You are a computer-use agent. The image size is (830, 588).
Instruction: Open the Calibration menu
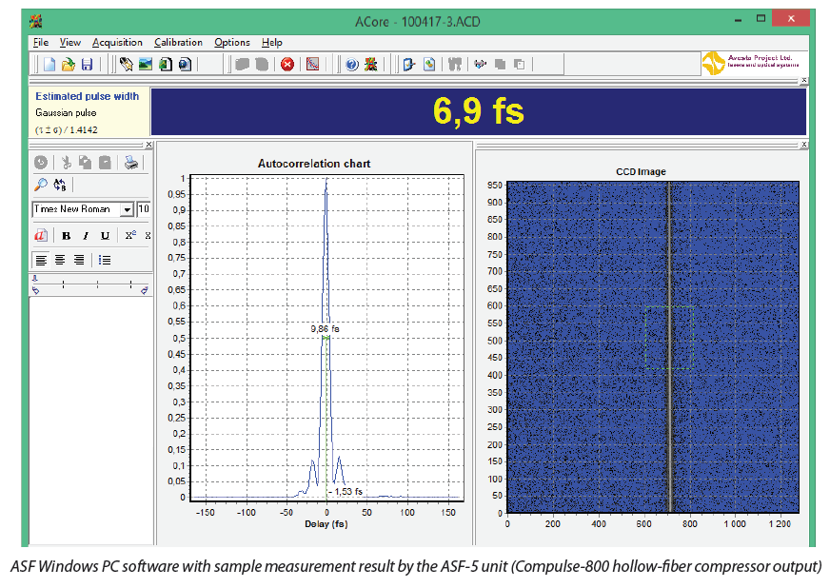click(x=178, y=42)
